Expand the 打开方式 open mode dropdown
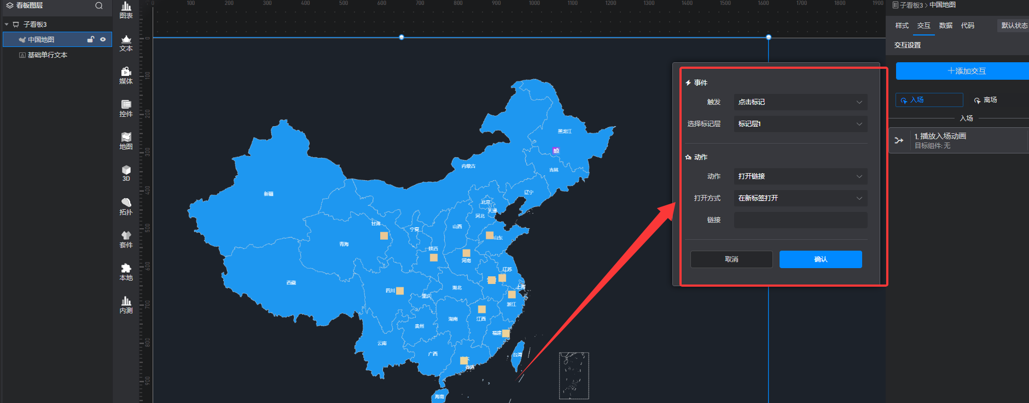1029x403 pixels. [x=800, y=198]
